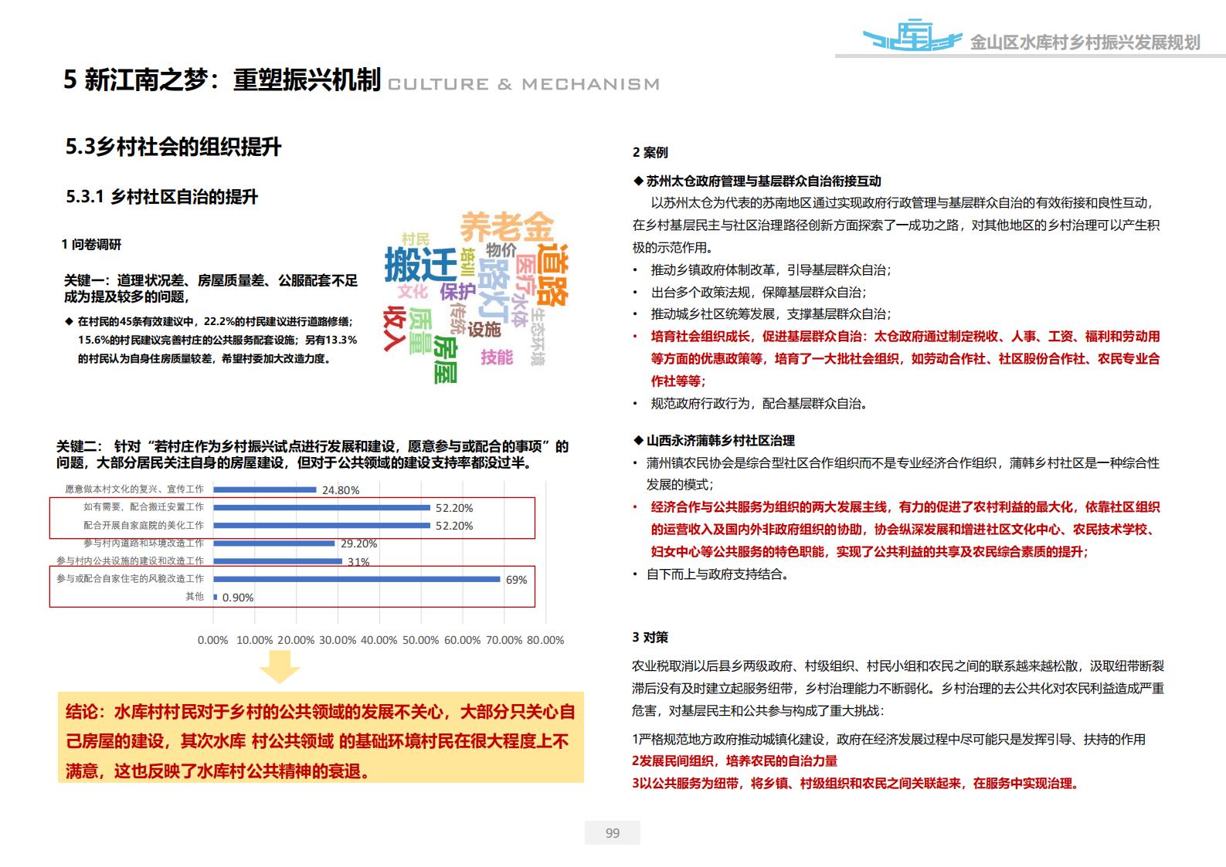Click chart label 参与或配合自家住宅的风貌改造工作
The height and width of the screenshot is (867, 1226).
pyautogui.click(x=131, y=578)
